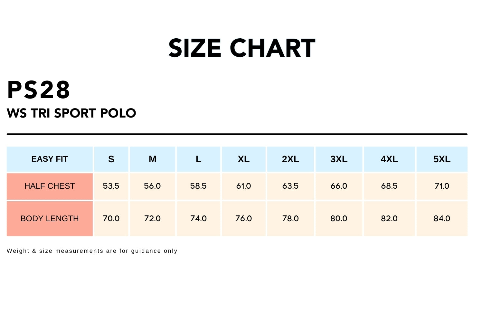Select the 5XL size column header
Screen dimensions: 483x322
[442, 159]
